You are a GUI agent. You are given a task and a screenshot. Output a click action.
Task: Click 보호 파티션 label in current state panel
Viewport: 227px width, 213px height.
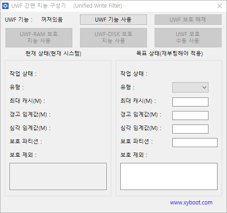[26, 141]
